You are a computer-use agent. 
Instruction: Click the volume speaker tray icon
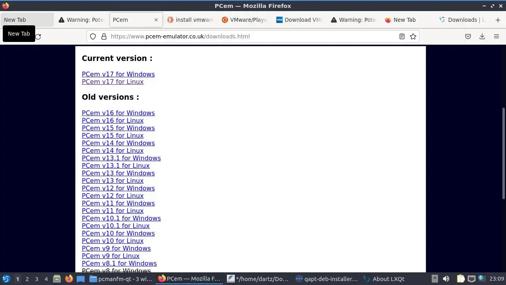446,279
